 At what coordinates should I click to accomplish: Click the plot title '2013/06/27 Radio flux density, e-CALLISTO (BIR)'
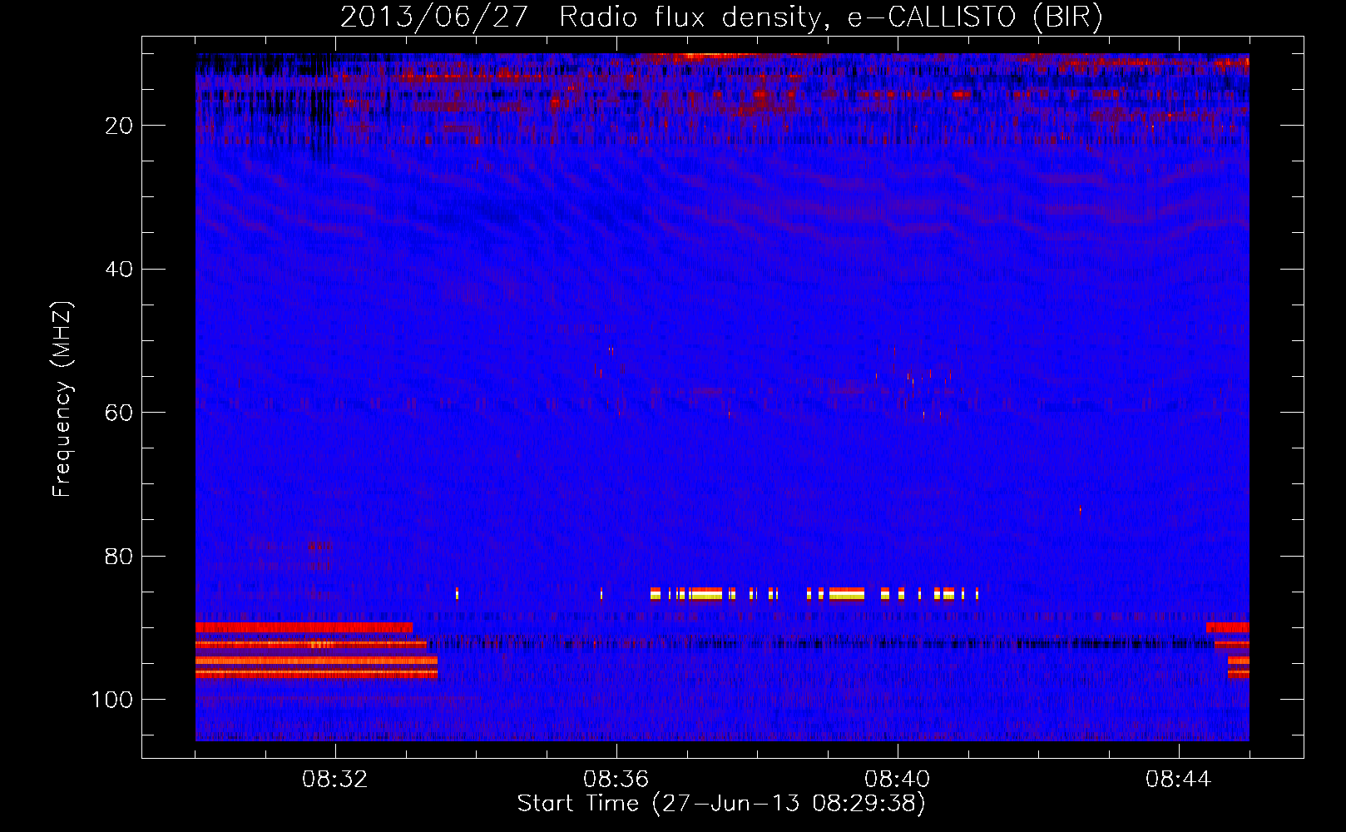(x=721, y=17)
